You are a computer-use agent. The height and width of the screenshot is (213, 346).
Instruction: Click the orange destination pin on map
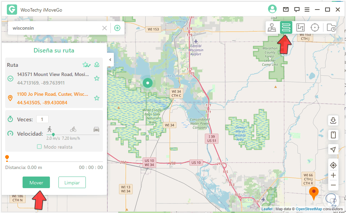[x=314, y=193]
